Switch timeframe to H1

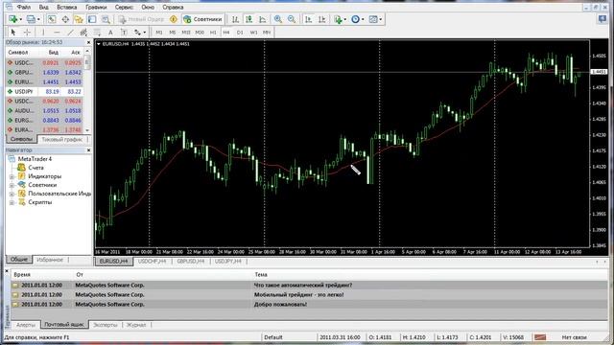[213, 32]
